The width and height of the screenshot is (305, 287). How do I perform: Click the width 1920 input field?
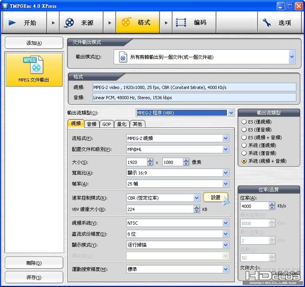coord(137,162)
